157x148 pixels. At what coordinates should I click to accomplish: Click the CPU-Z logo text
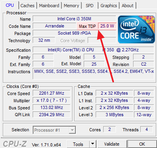(x=15, y=144)
